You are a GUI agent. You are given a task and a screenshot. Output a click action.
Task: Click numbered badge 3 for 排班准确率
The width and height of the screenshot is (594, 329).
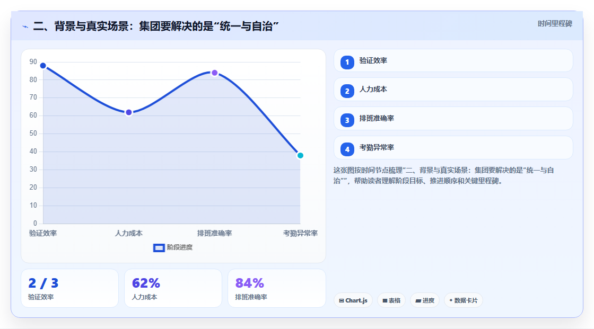pos(347,120)
